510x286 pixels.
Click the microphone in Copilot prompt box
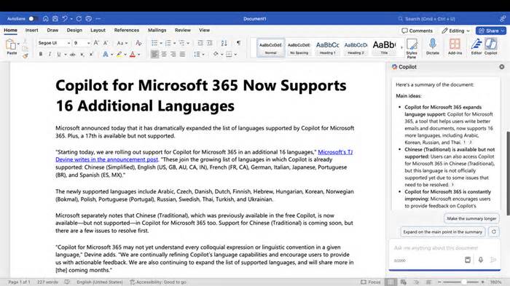click(480, 260)
